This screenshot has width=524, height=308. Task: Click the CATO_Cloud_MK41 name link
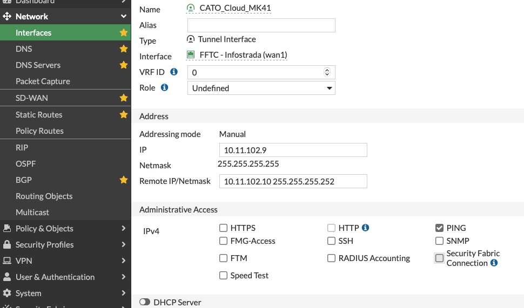point(235,8)
